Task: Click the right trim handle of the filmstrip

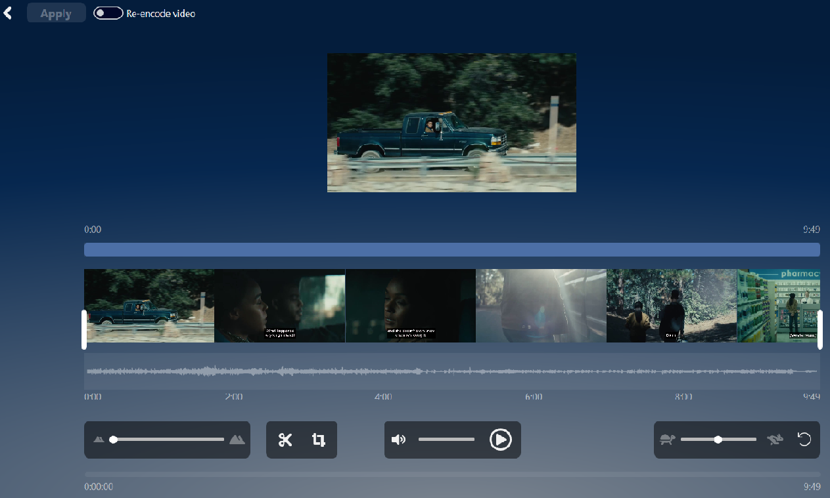Action: pos(820,329)
